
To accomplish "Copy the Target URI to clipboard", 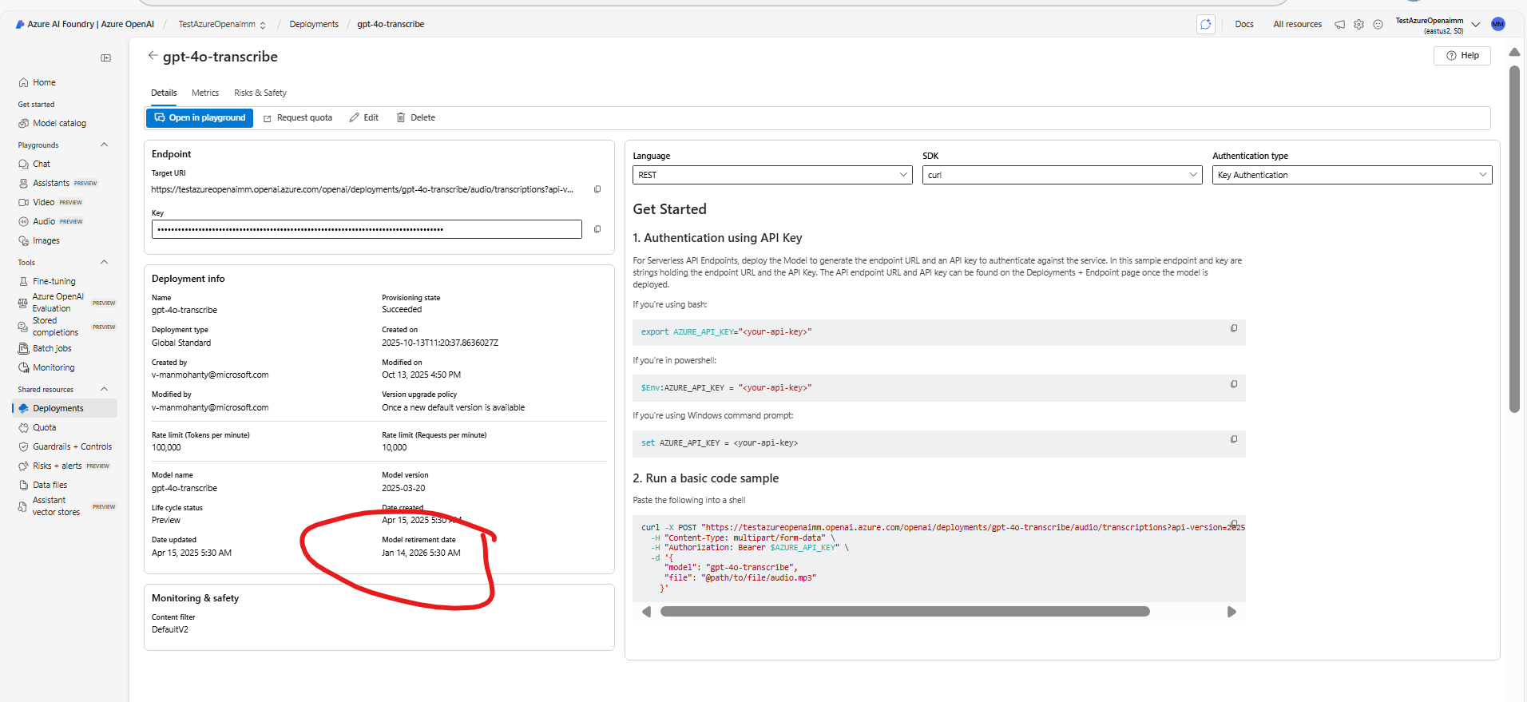I will click(597, 189).
